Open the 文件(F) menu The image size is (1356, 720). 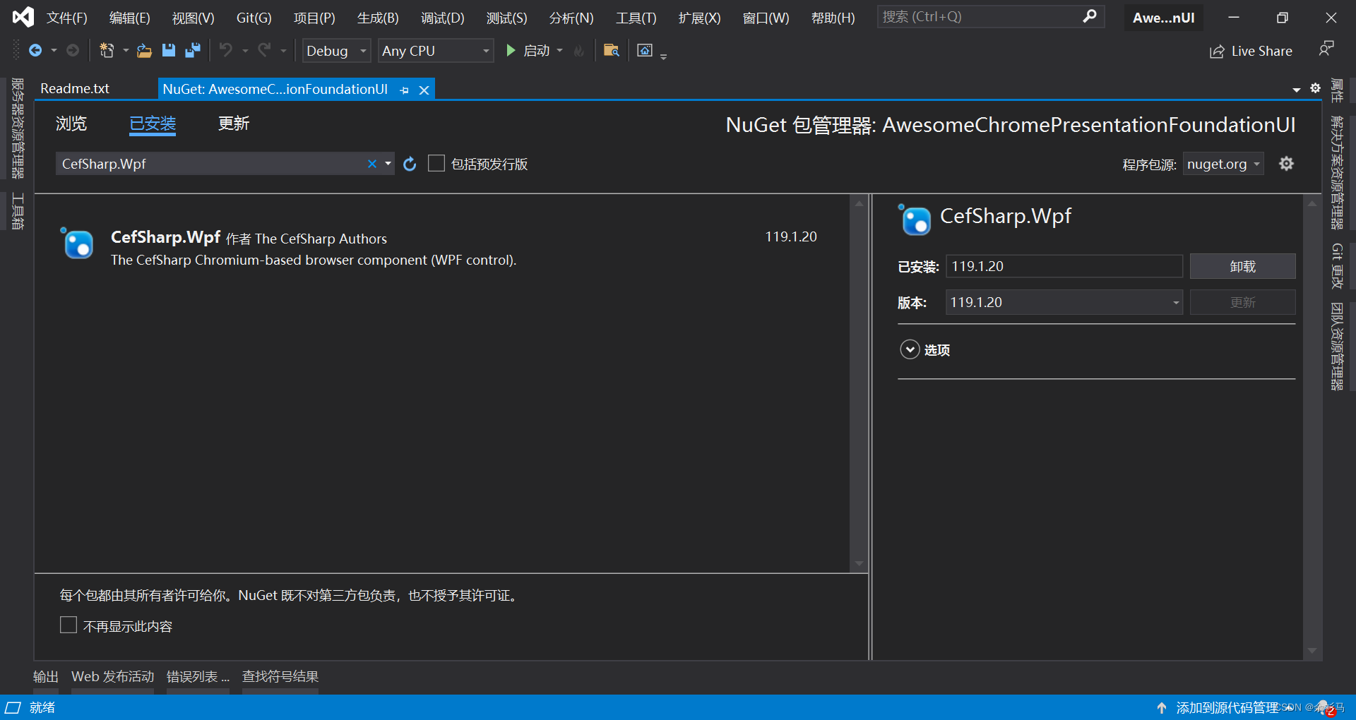coord(67,18)
